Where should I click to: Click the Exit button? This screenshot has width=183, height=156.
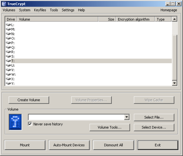click(158, 145)
